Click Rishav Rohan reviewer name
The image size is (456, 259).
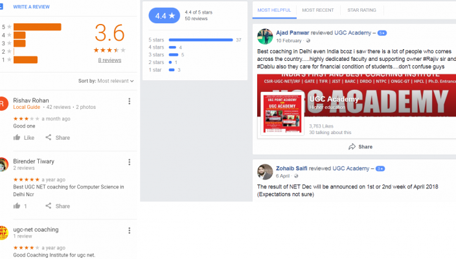(x=31, y=100)
